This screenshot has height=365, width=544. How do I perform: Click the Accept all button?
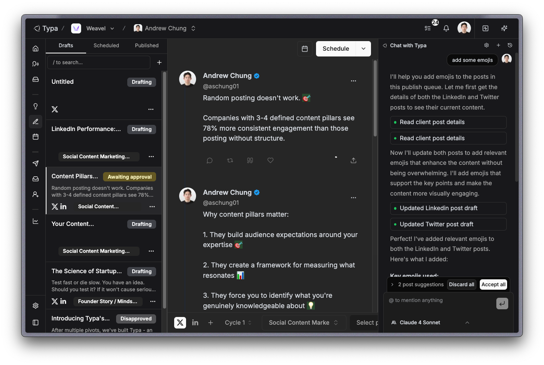(x=493, y=285)
